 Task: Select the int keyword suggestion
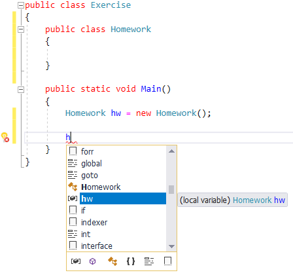click(x=123, y=234)
